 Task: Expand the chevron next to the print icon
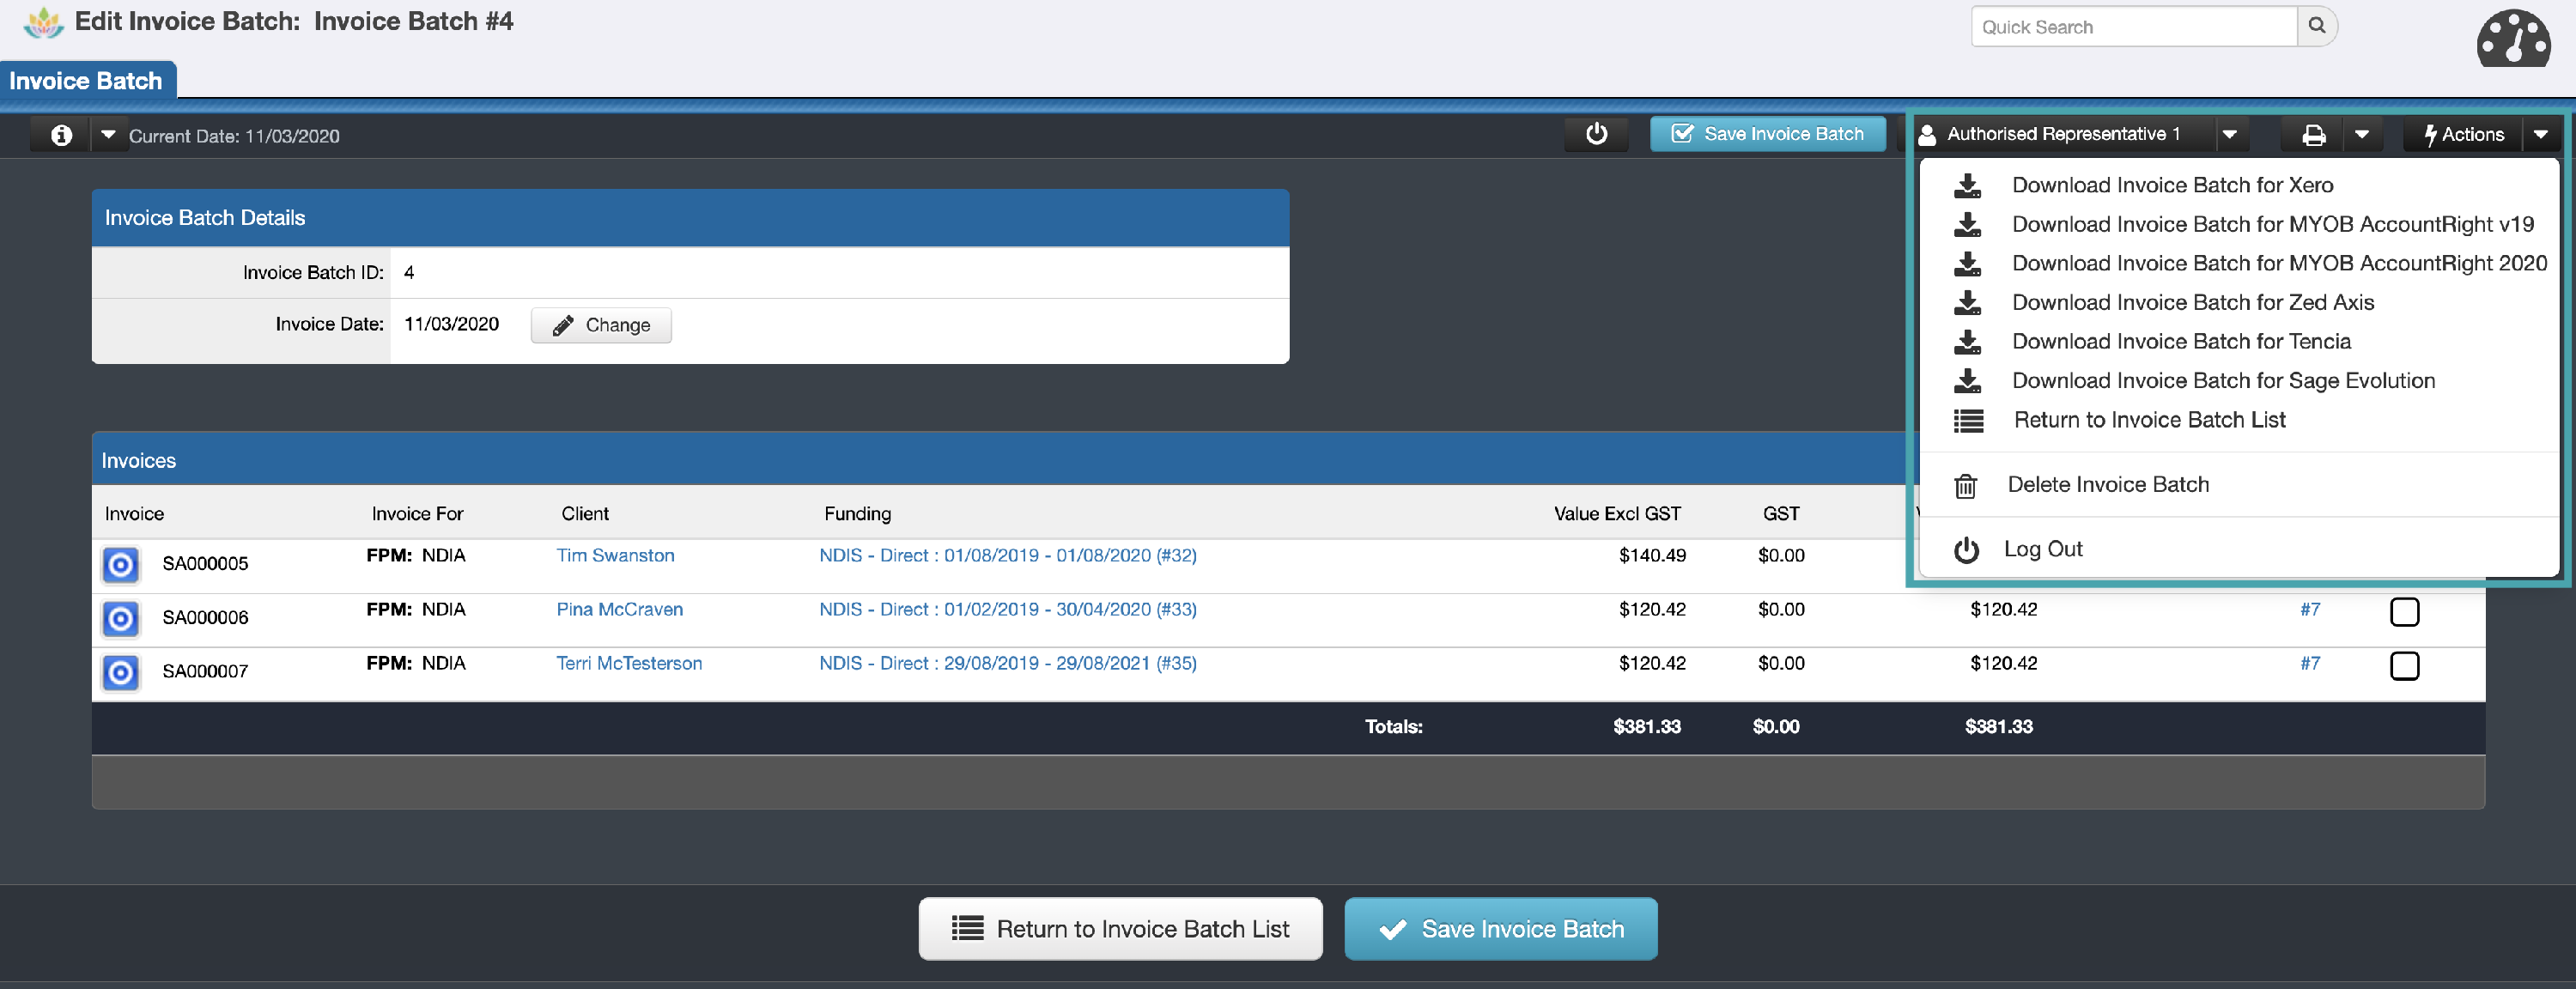click(x=2364, y=134)
